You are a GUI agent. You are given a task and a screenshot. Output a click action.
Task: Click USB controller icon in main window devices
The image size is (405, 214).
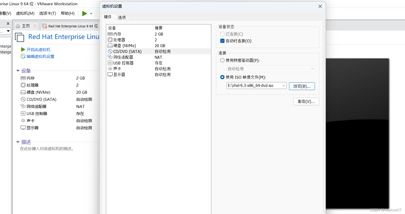(23, 113)
